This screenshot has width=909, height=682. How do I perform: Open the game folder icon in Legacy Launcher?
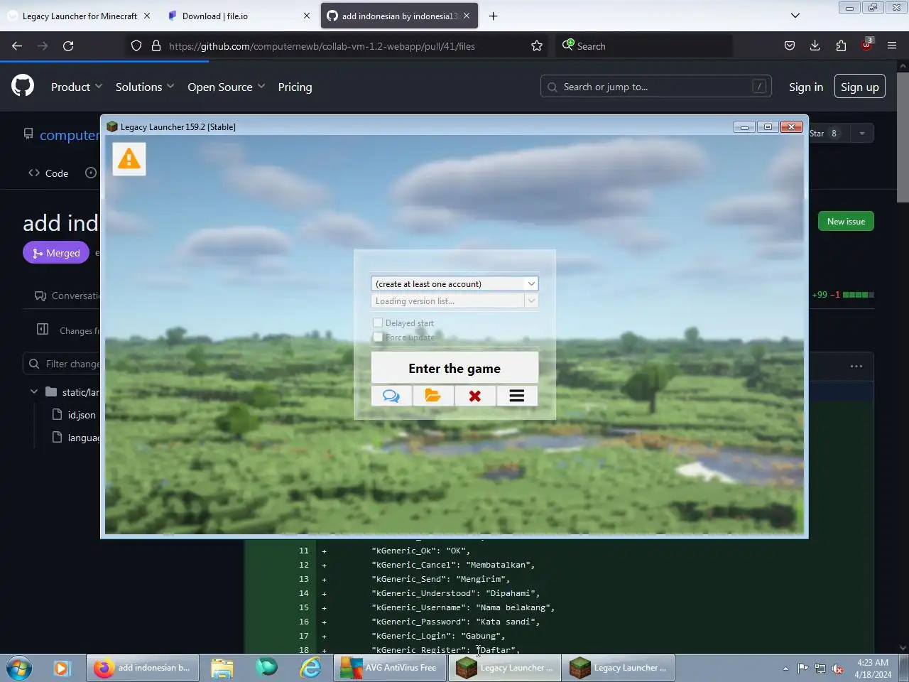click(433, 396)
